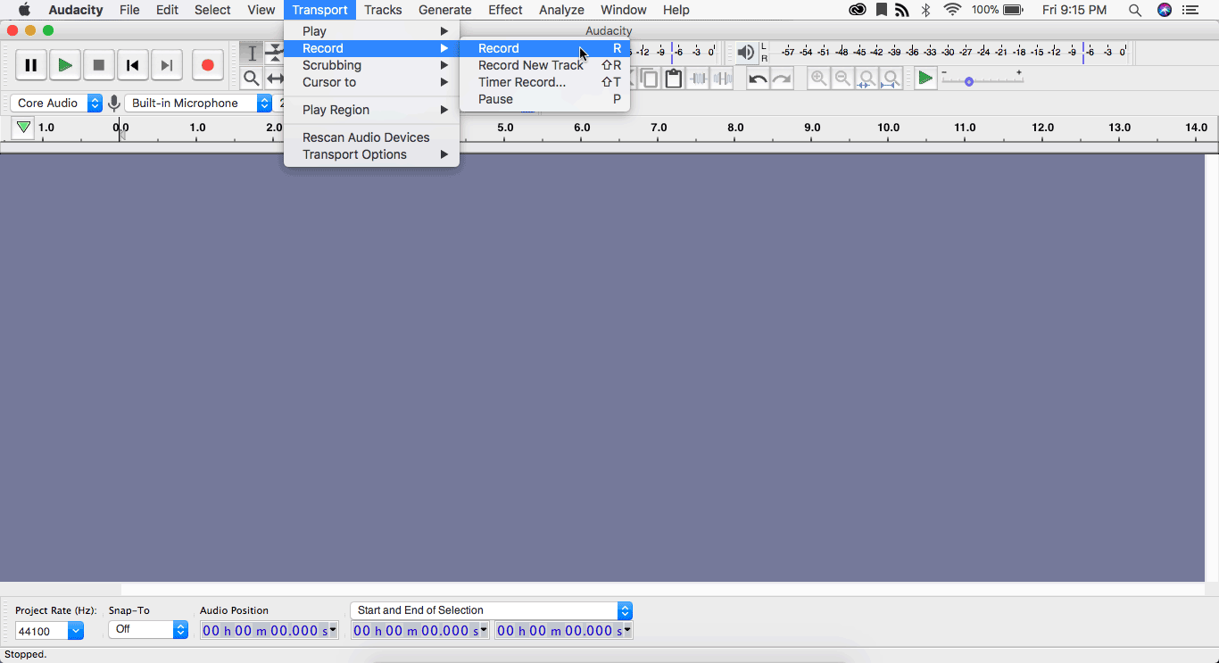Click the Play-at-speed green arrow
This screenshot has height=663, width=1219.
pyautogui.click(x=925, y=79)
